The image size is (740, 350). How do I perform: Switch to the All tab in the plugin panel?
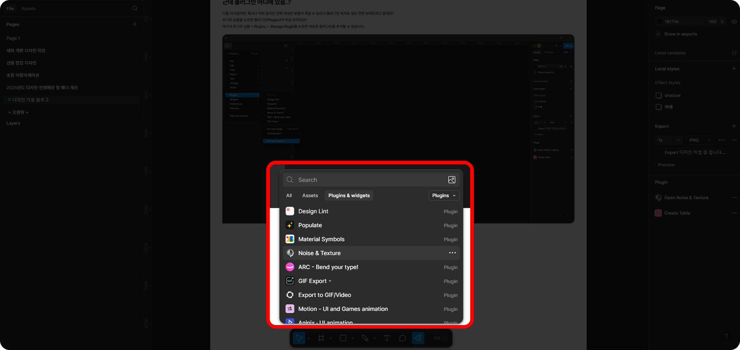point(289,195)
